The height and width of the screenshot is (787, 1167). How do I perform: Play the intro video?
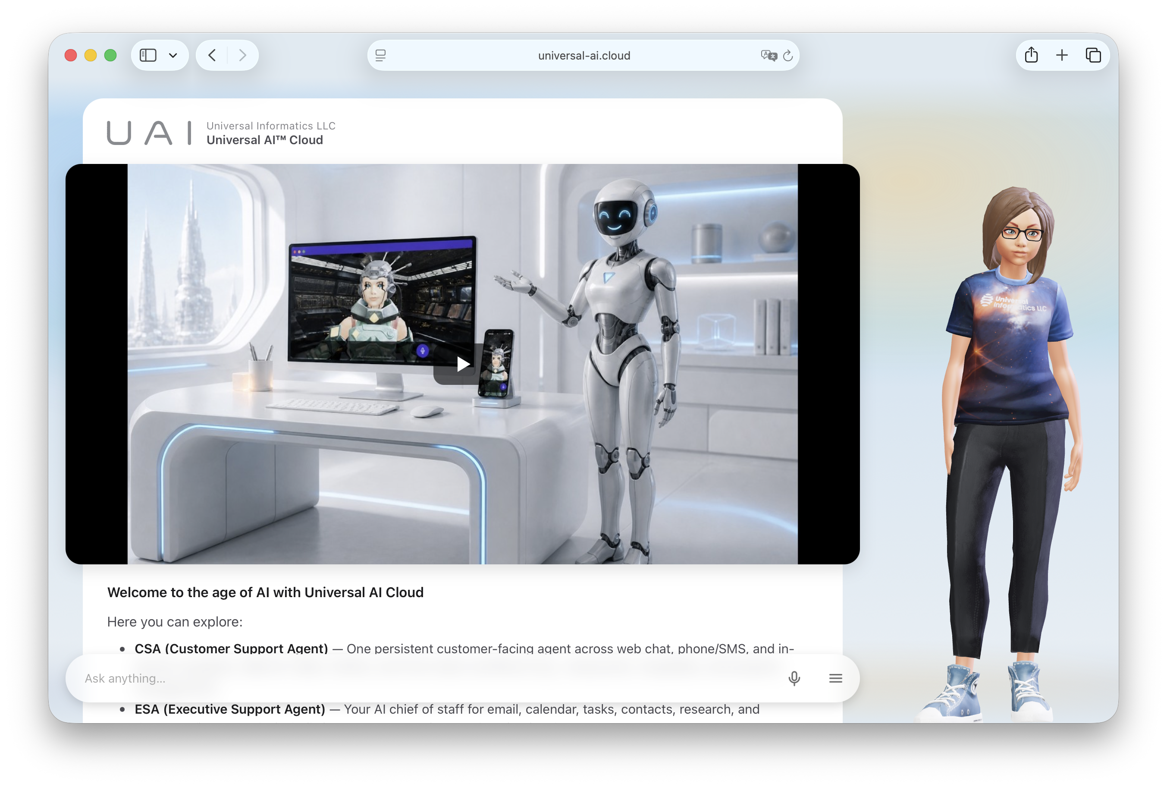point(463,364)
